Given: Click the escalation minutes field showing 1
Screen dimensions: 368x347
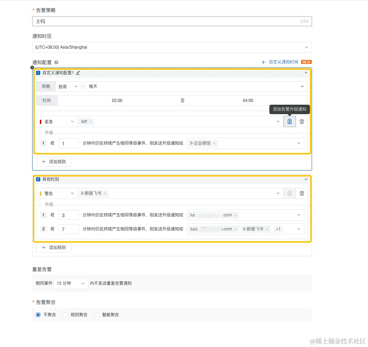Looking at the screenshot, I should [x=69, y=143].
